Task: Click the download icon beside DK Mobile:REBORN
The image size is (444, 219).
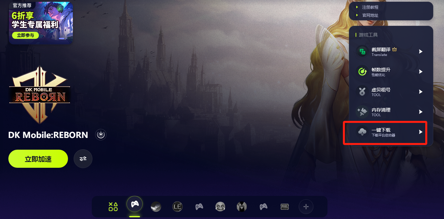Action: coord(101,135)
